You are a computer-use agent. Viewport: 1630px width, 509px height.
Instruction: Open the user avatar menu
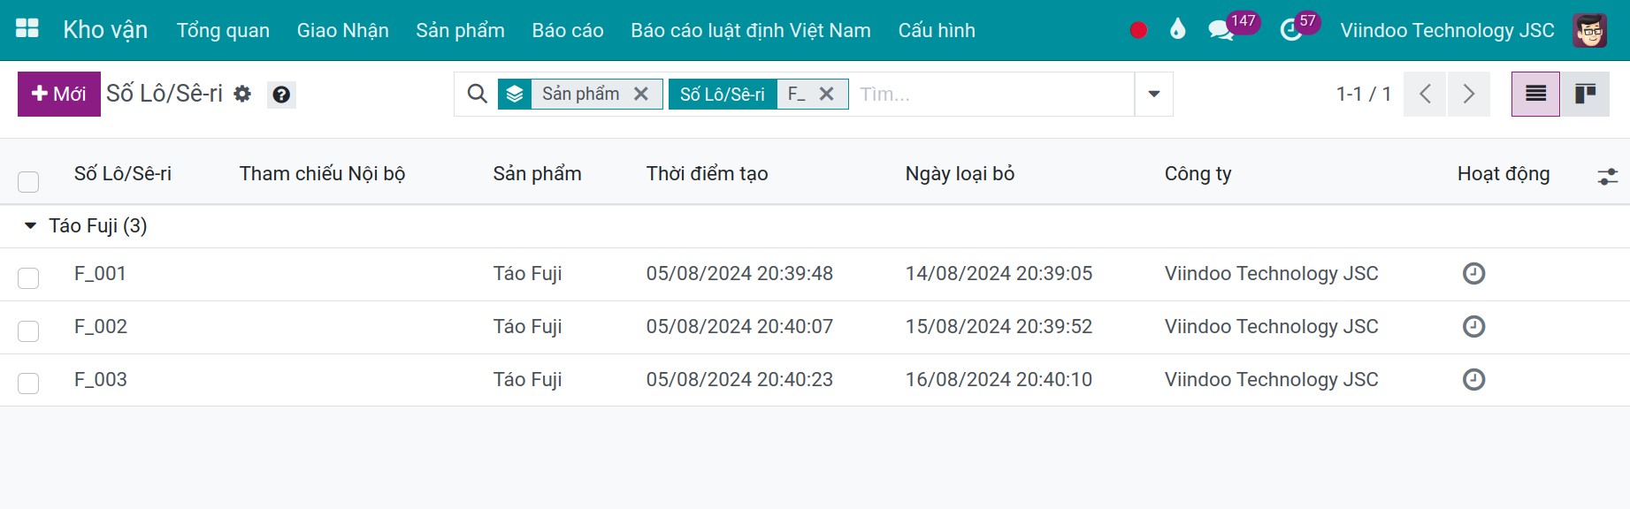1589,30
